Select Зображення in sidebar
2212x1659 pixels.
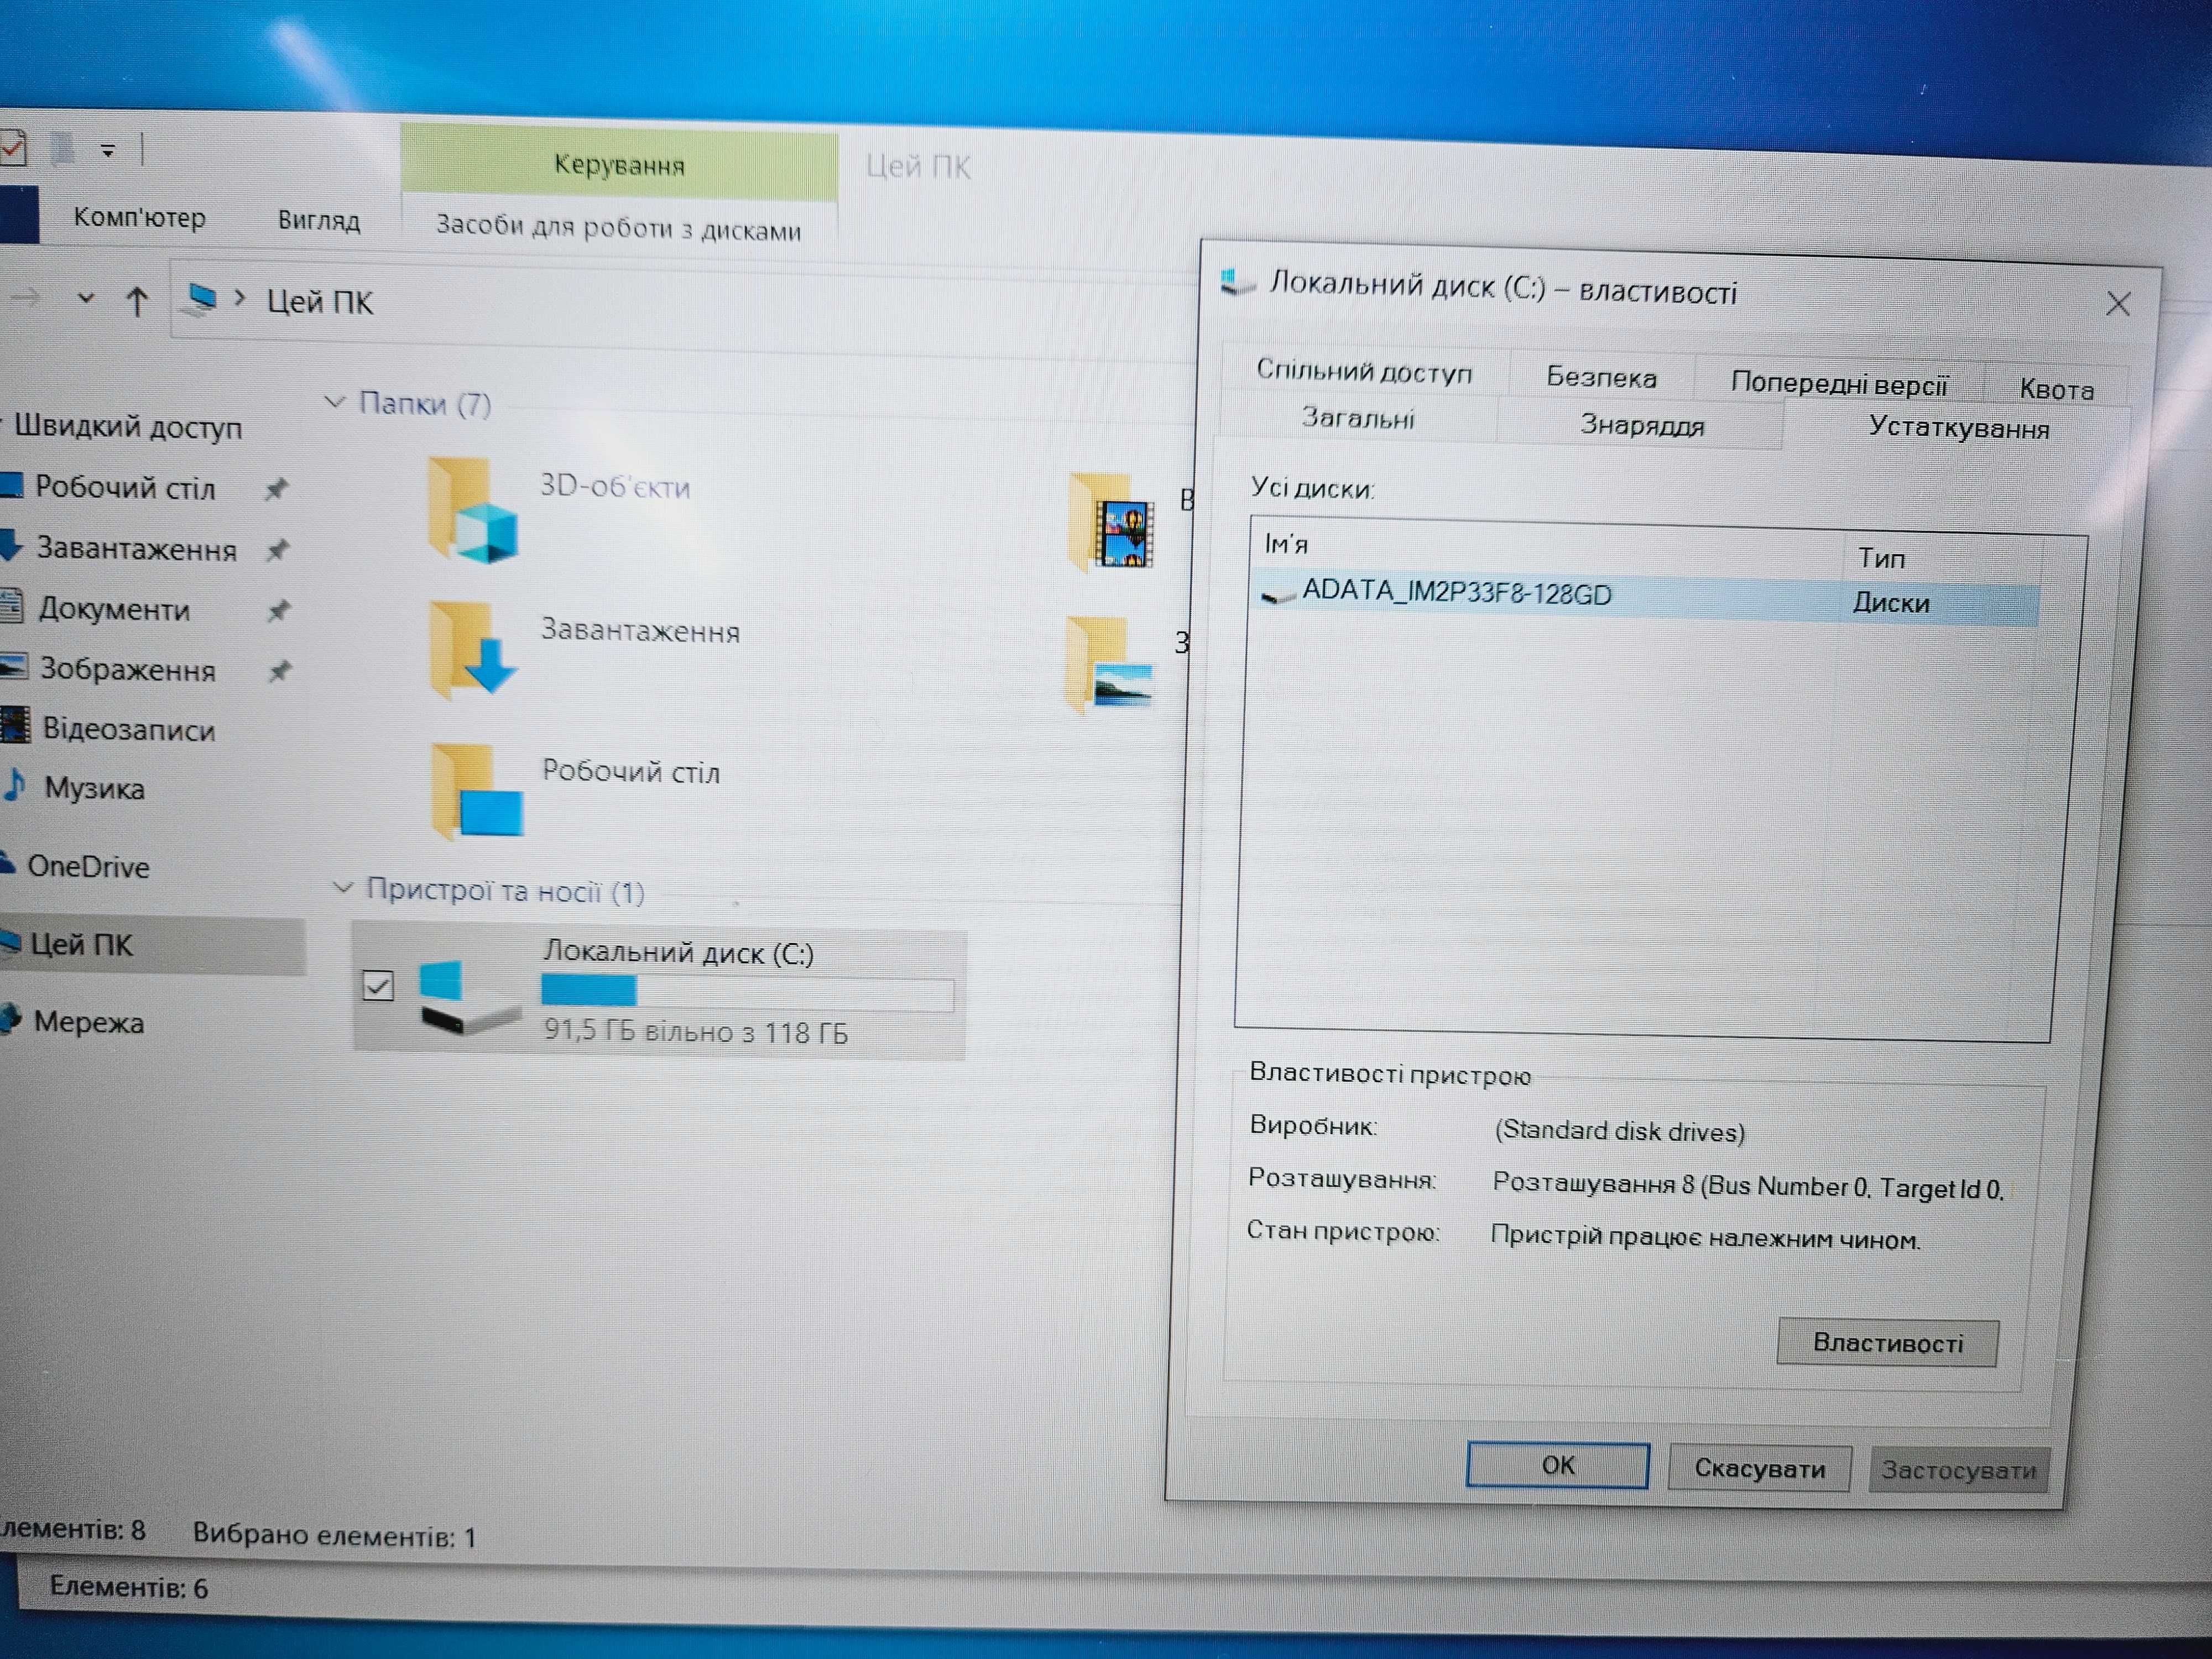128,669
